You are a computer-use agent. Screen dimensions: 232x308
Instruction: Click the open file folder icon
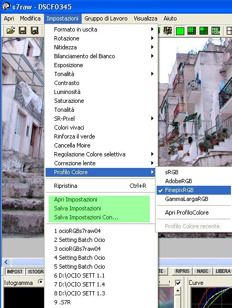tap(10, 30)
